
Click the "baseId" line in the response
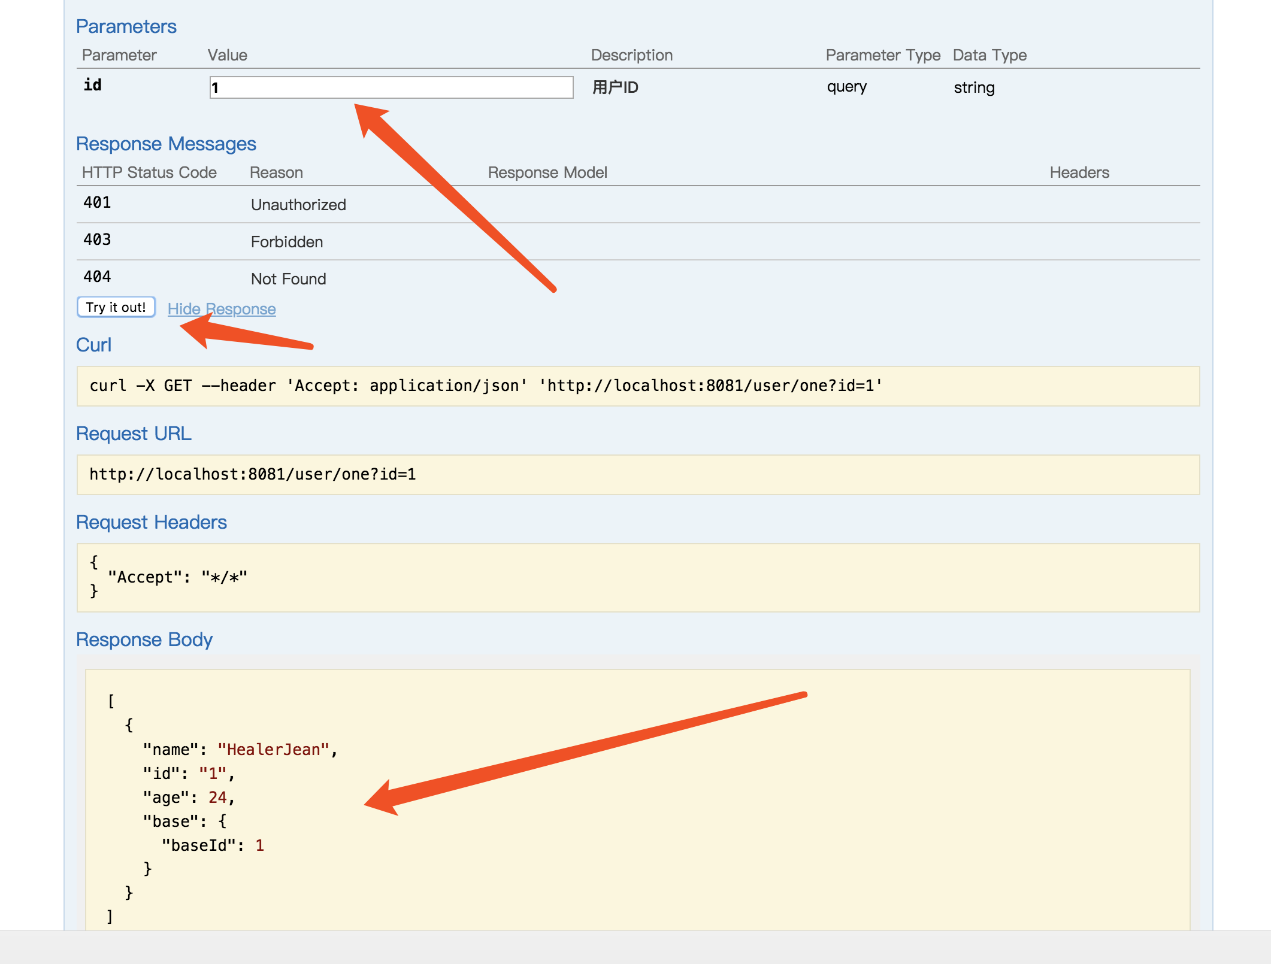click(213, 845)
